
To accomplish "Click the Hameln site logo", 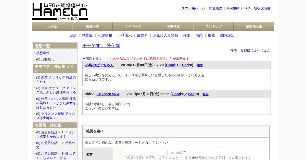I will coord(60,11).
